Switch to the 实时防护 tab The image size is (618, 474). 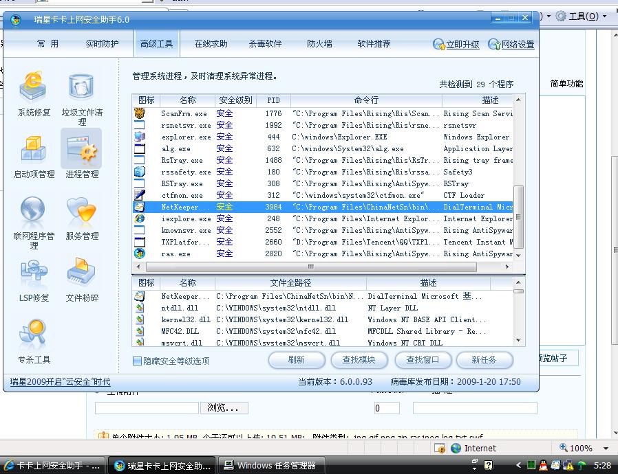coord(102,44)
